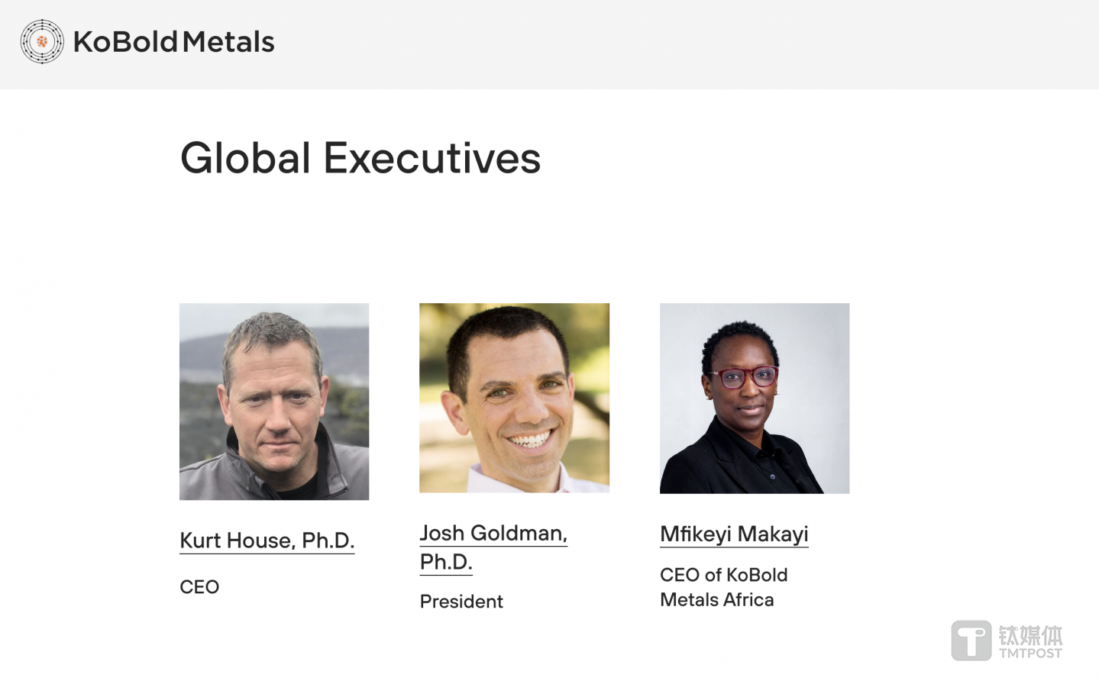Screen dimensions: 1099x681
Task: Follow the Kurt House, Ph.D. name link
Action: 267,541
